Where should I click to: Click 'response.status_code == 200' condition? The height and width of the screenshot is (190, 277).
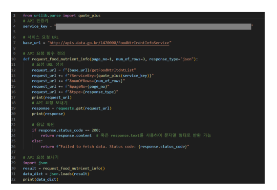68,130
